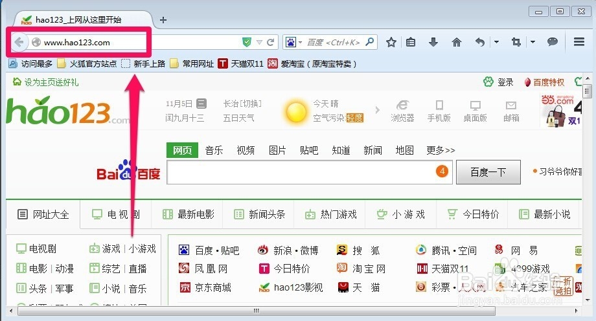Reload the page with the refresh icon

[271, 42]
